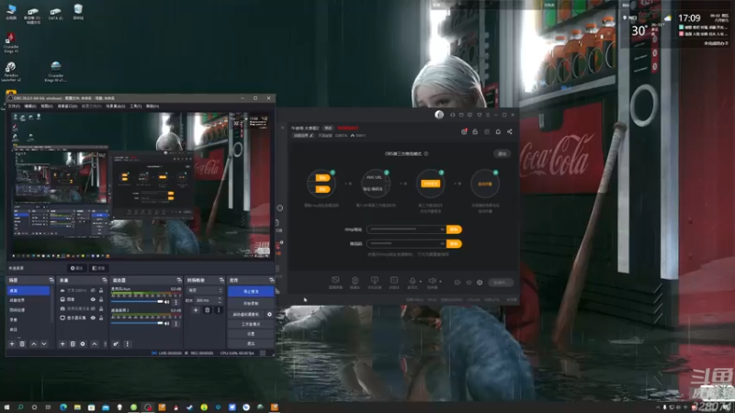This screenshot has width=735, height=413.
Task: Copy the rtmp address with yellow button
Action: (x=454, y=229)
